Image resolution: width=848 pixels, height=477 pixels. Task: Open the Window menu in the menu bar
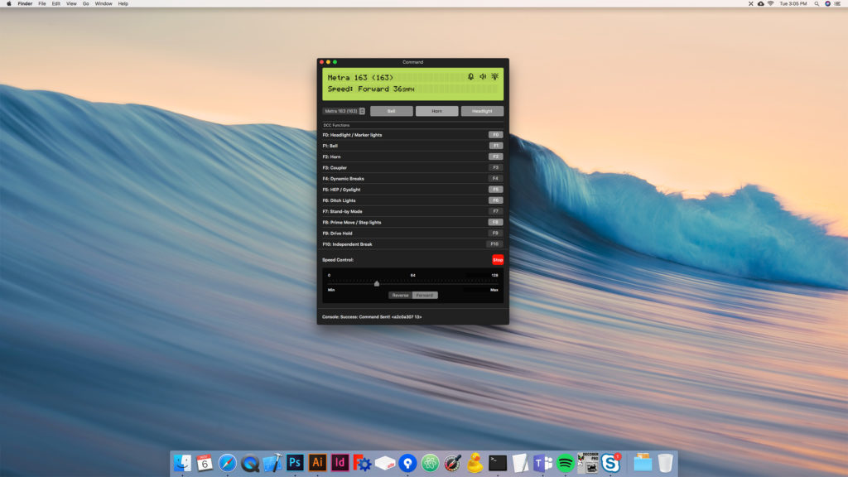[x=103, y=3]
